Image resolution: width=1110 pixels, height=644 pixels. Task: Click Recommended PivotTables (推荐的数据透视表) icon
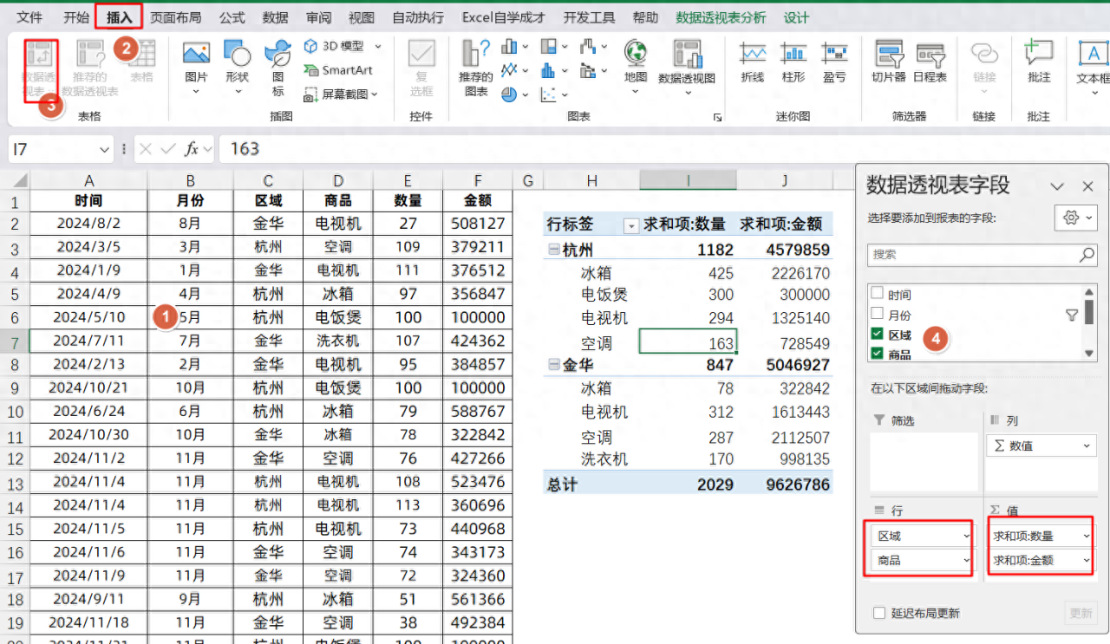[x=90, y=68]
